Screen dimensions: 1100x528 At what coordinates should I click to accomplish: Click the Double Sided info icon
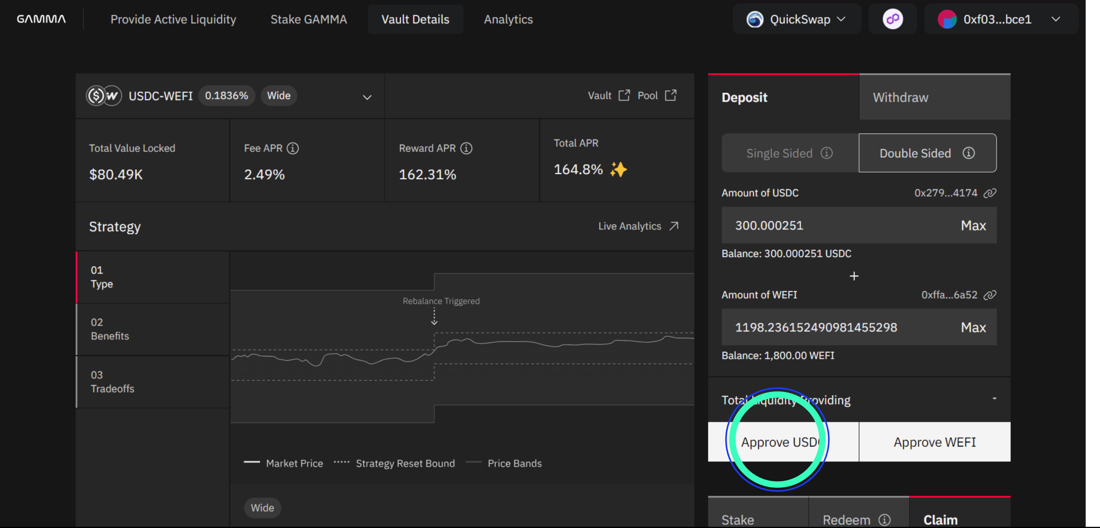tap(968, 153)
